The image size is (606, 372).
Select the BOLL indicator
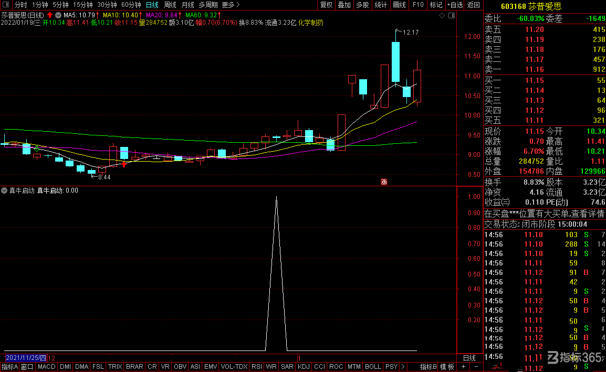(373, 367)
